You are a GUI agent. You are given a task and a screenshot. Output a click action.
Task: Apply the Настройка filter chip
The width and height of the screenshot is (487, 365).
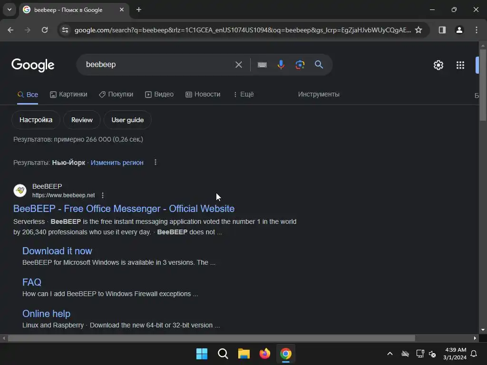(x=36, y=120)
